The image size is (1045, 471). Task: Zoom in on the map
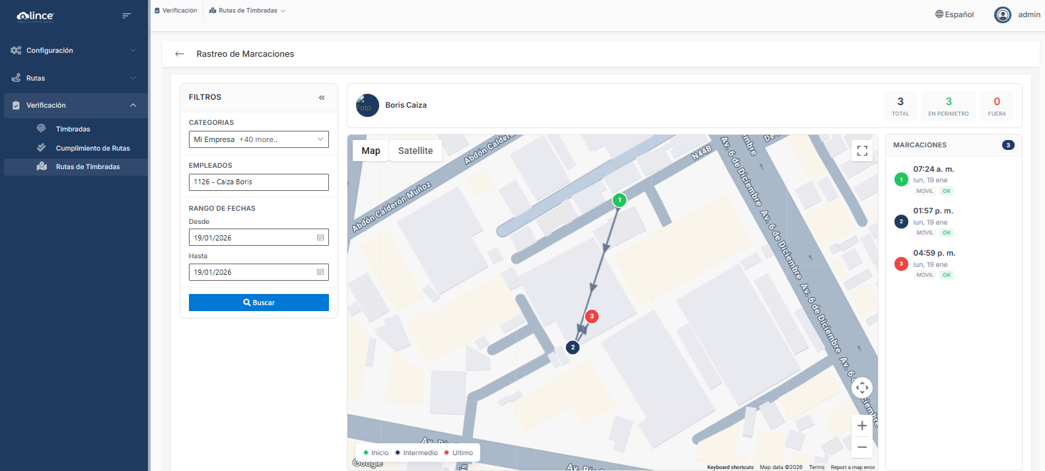861,426
